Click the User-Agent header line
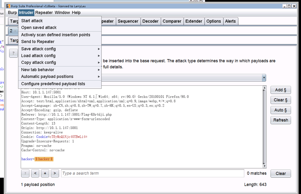Viewport: 301px width, 194px height. tap(105, 97)
